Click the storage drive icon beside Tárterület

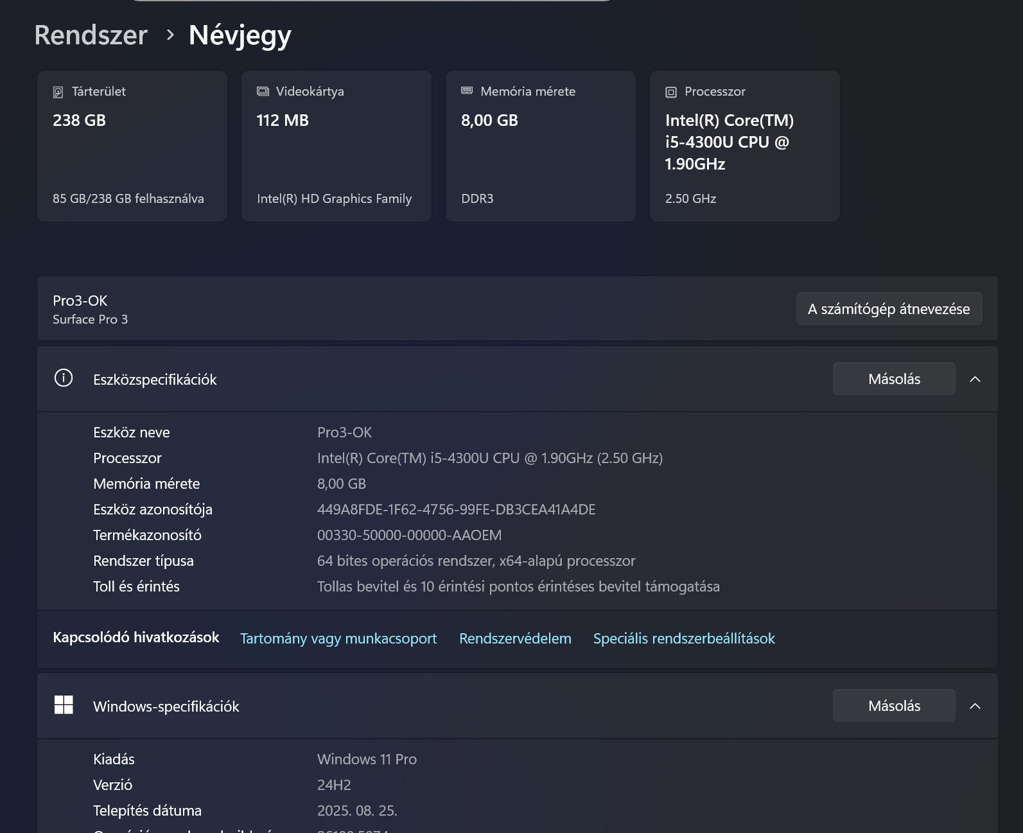pos(58,92)
